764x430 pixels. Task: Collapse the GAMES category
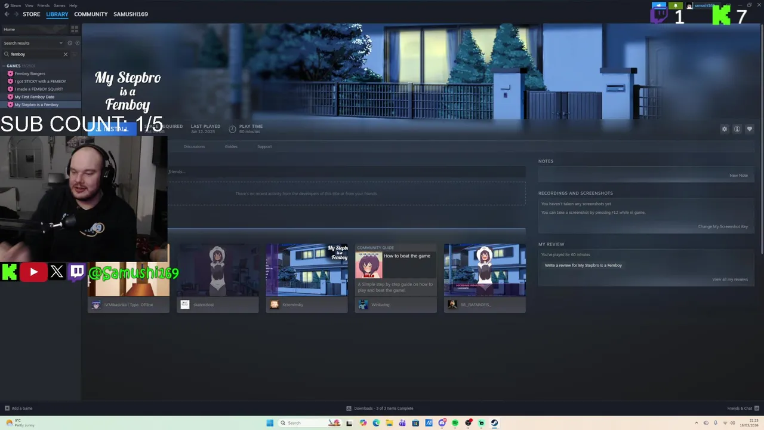pos(13,66)
